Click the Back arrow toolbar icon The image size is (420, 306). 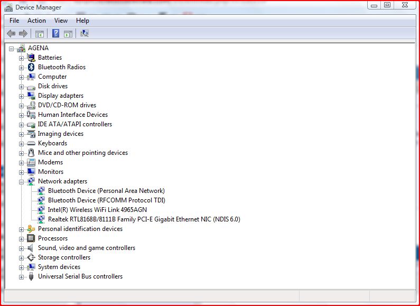click(11, 33)
